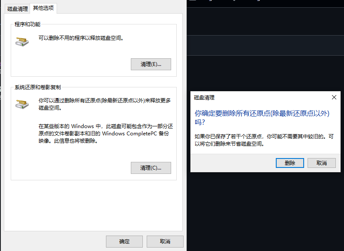Click the 确定 button at the bottom

pyautogui.click(x=124, y=241)
